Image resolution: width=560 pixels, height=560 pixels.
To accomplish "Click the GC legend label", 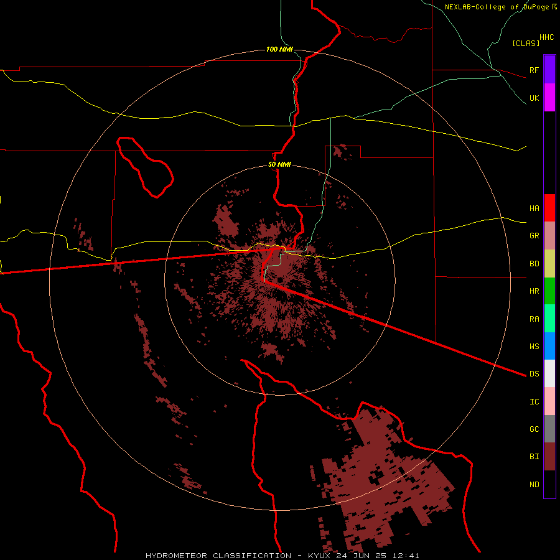I will (534, 429).
